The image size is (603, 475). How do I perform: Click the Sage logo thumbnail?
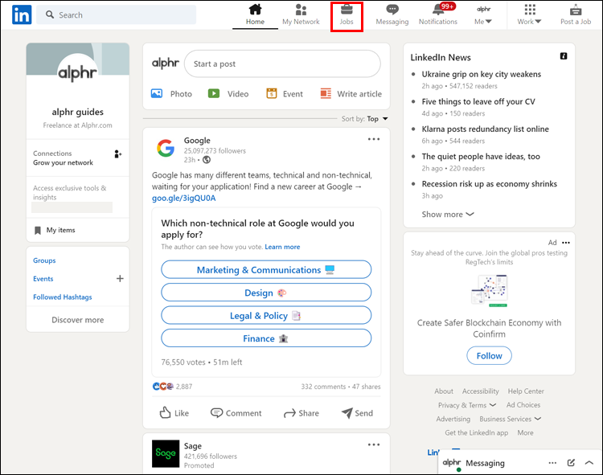(166, 454)
